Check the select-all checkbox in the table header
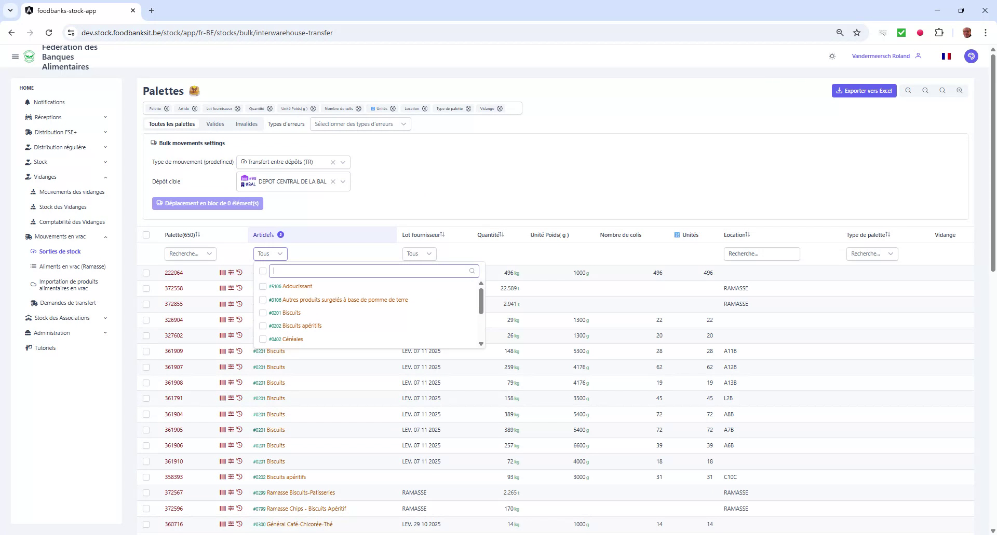This screenshot has height=535, width=997. [146, 235]
